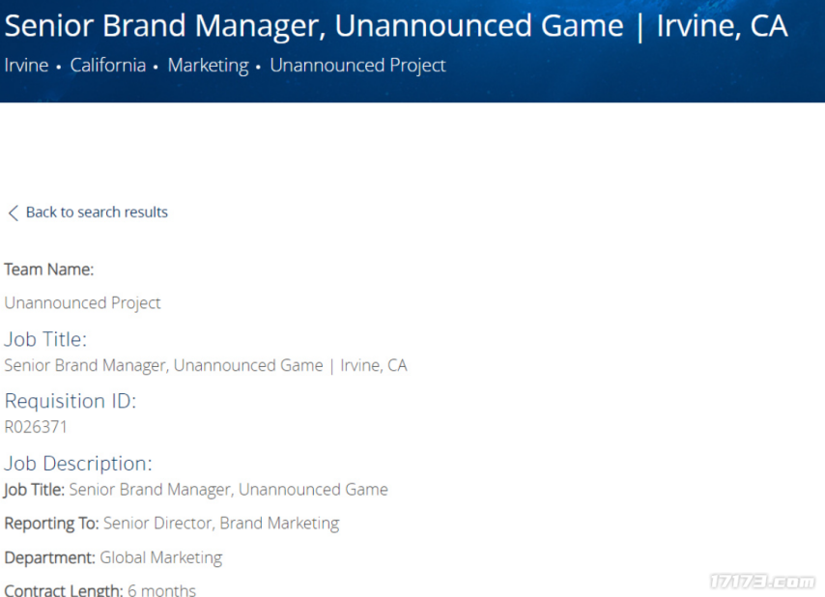Select the Senior Director, Brand Marketing text
The width and height of the screenshot is (825, 597).
pyautogui.click(x=221, y=524)
